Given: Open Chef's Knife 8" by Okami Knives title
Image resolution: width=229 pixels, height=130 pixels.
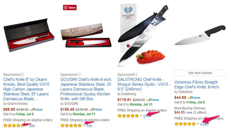Looking at the screenshot, I should tap(26, 89).
